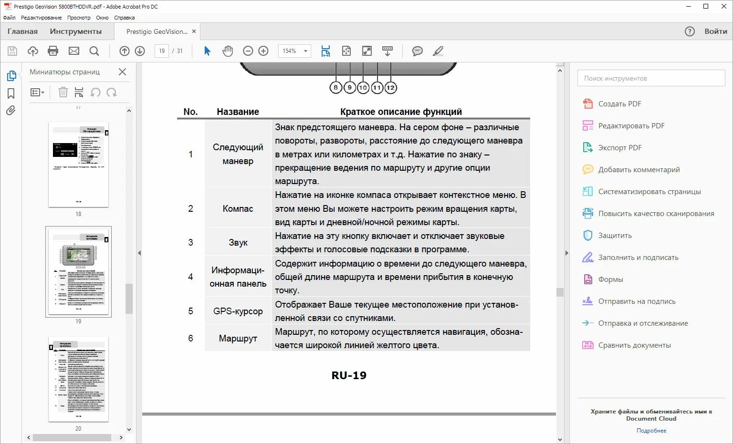Enable fit-width scrolling mode icon
Screen dimensions: 733x444
325,51
